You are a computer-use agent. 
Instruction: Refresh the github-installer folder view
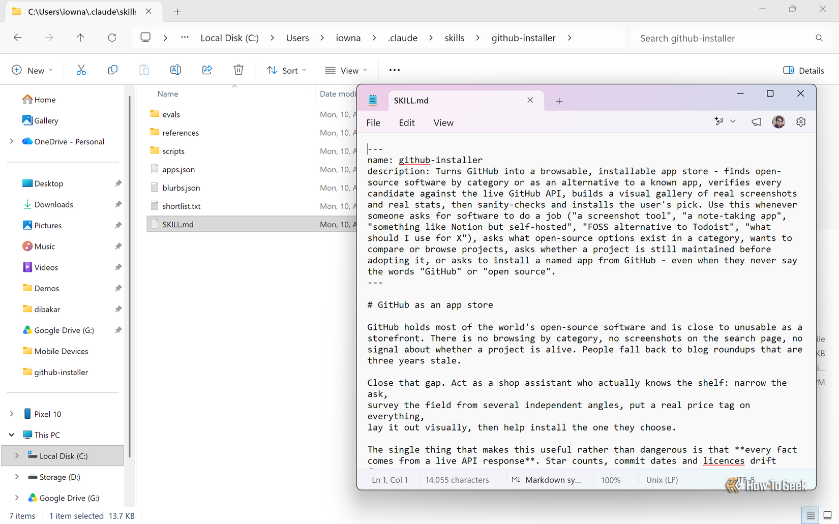[112, 38]
